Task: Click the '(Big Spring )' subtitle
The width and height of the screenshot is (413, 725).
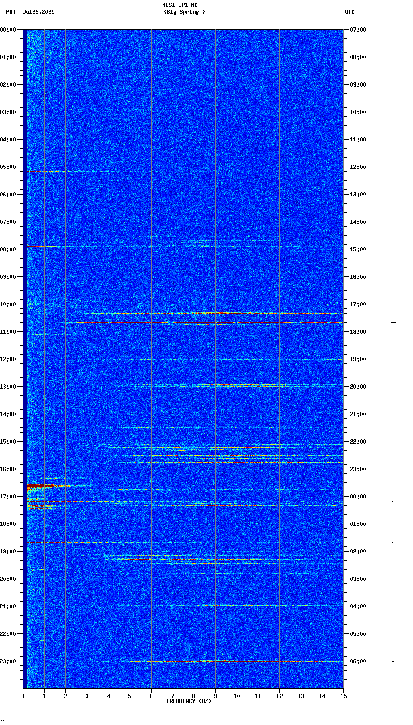Action: pos(185,12)
